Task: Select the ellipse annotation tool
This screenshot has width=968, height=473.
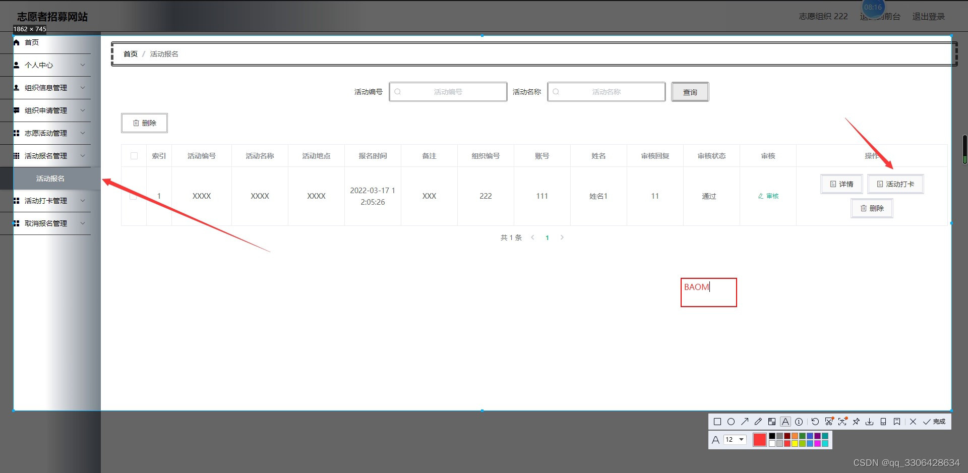Action: coord(731,422)
